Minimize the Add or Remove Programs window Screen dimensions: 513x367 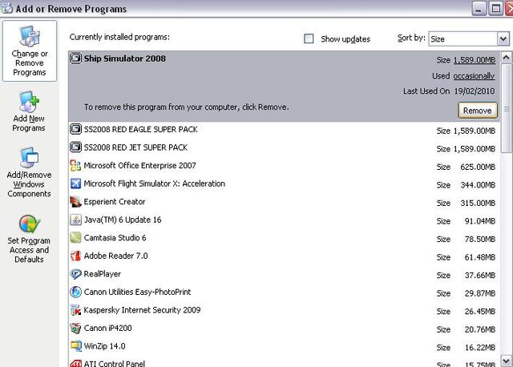click(x=479, y=9)
